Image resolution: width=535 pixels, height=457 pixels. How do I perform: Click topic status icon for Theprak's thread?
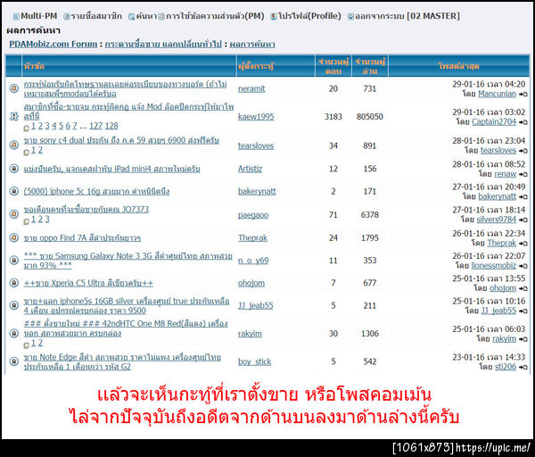point(13,237)
